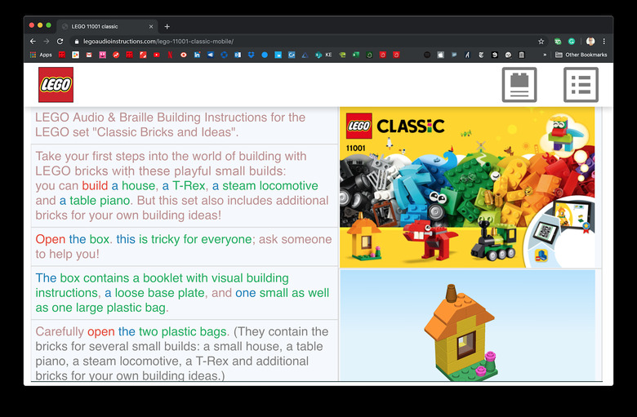The image size is (637, 417).
Task: Open the Gmail bookmark icon
Action: tap(89, 55)
